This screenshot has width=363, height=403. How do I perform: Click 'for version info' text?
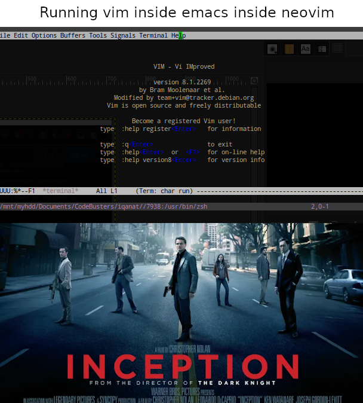(x=236, y=160)
